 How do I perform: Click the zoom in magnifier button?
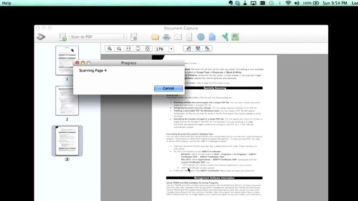click(110, 49)
